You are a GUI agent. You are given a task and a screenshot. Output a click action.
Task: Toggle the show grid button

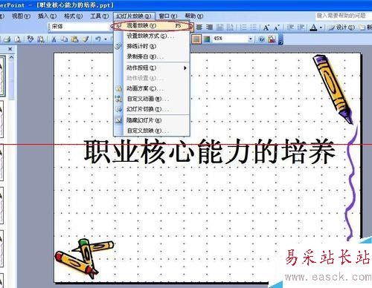196,39
